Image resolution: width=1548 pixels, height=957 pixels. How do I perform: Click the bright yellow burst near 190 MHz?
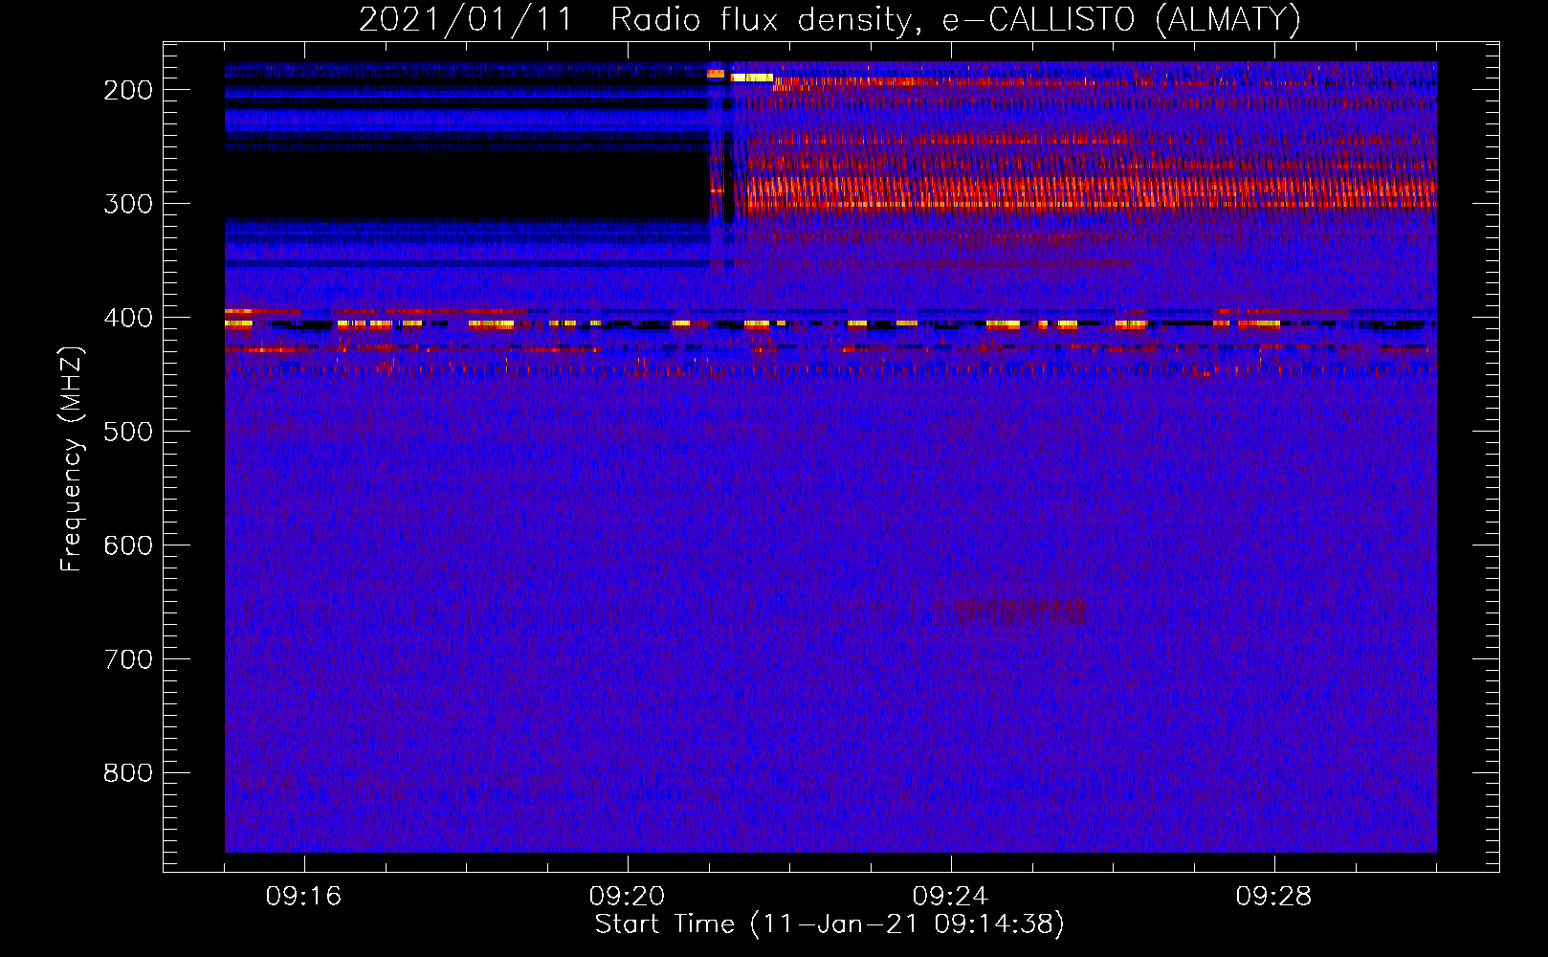coord(751,78)
